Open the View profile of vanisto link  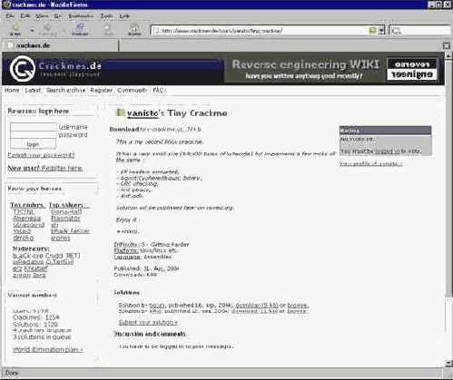[370, 163]
